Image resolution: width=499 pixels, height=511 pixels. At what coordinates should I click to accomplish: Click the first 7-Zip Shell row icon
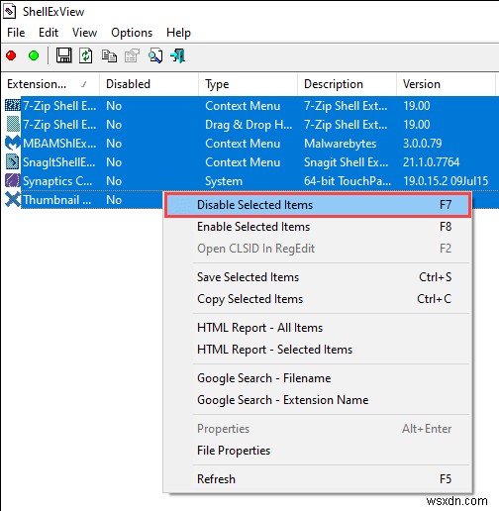(13, 106)
